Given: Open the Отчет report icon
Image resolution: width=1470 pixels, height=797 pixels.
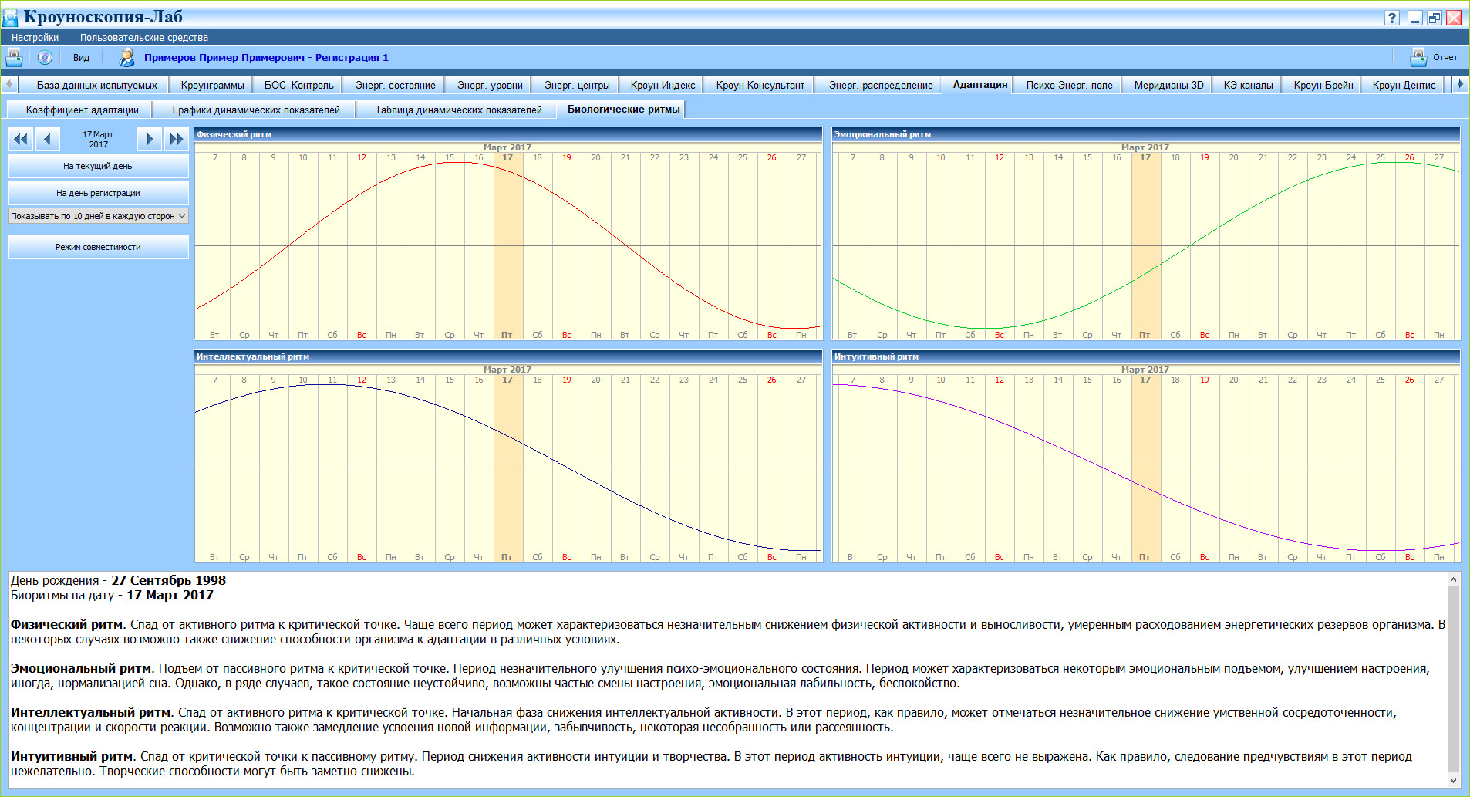Looking at the screenshot, I should click(x=1418, y=57).
